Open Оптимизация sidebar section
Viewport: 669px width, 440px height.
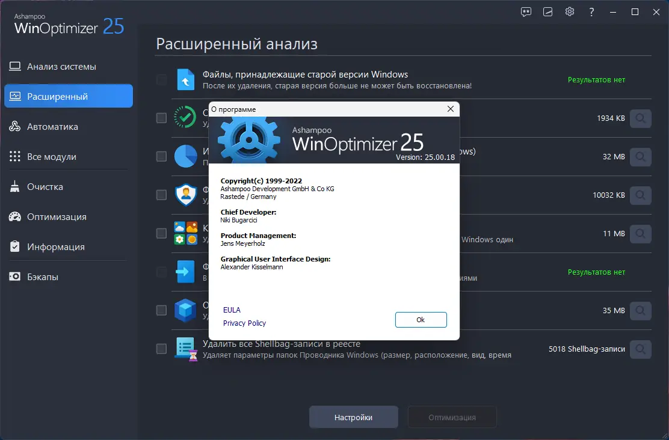click(x=68, y=216)
